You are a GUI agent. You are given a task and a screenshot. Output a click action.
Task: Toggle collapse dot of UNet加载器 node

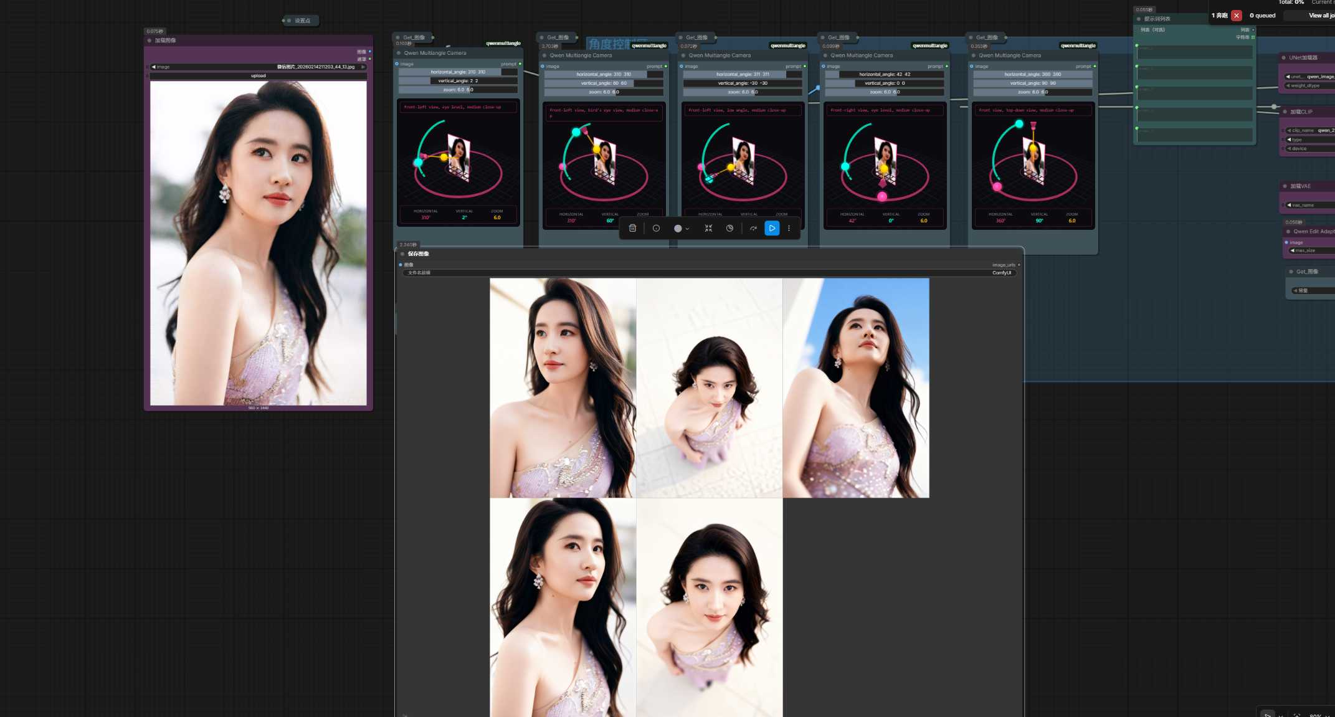tap(1284, 58)
